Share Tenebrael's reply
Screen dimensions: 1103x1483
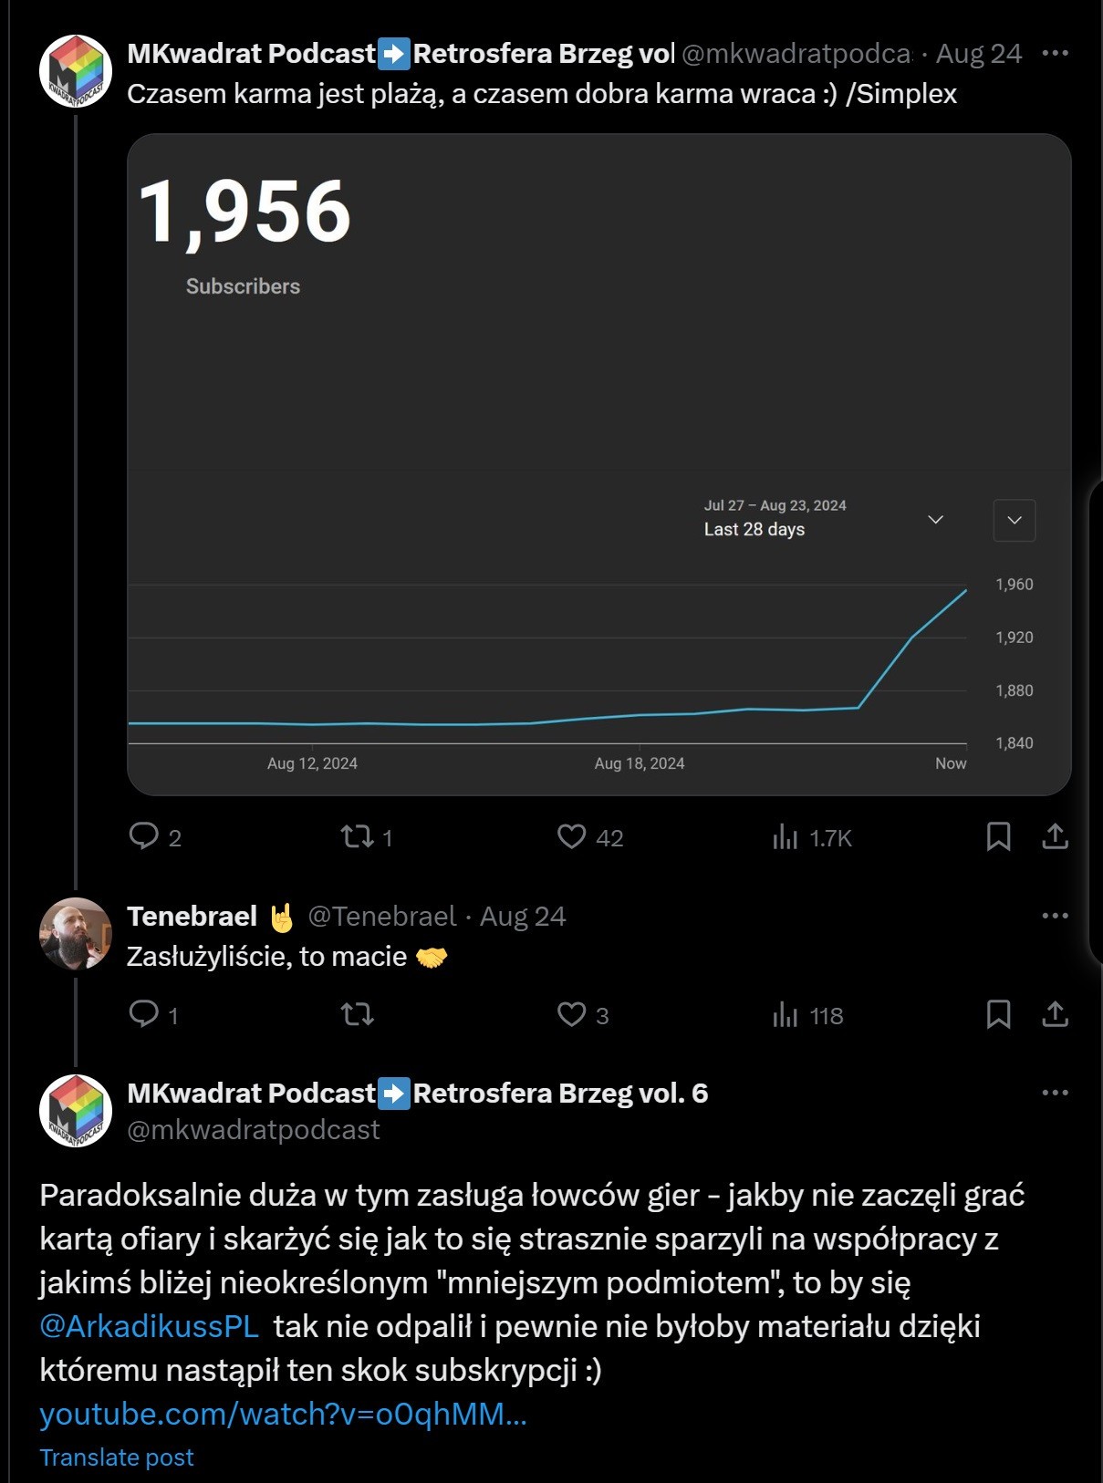click(x=1055, y=1014)
